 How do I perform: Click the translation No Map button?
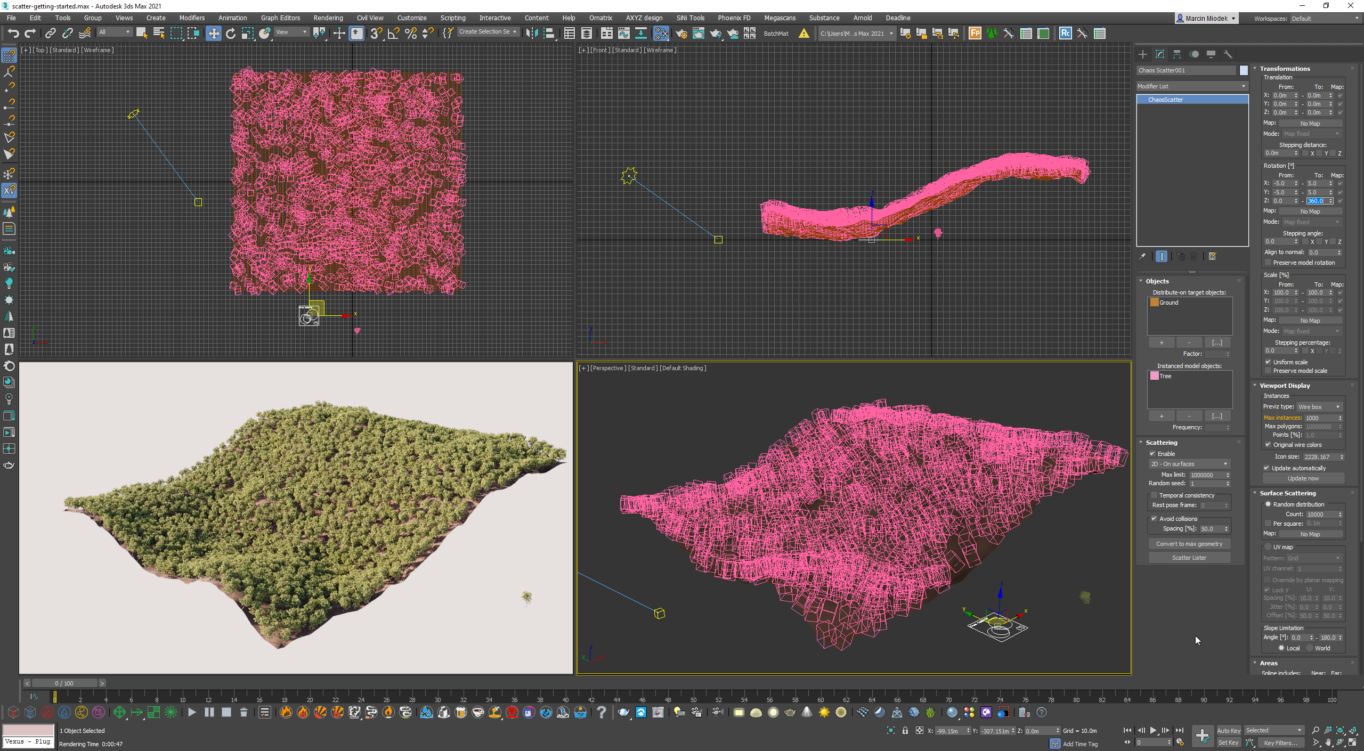pos(1310,124)
